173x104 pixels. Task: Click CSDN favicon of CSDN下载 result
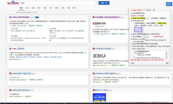[x=10, y=73]
